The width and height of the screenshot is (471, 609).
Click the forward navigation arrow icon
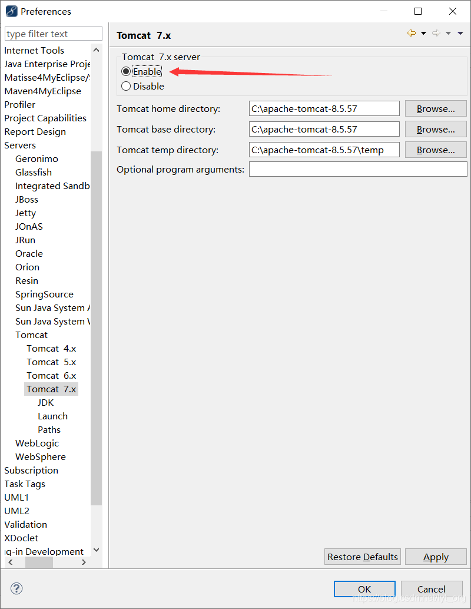(436, 34)
